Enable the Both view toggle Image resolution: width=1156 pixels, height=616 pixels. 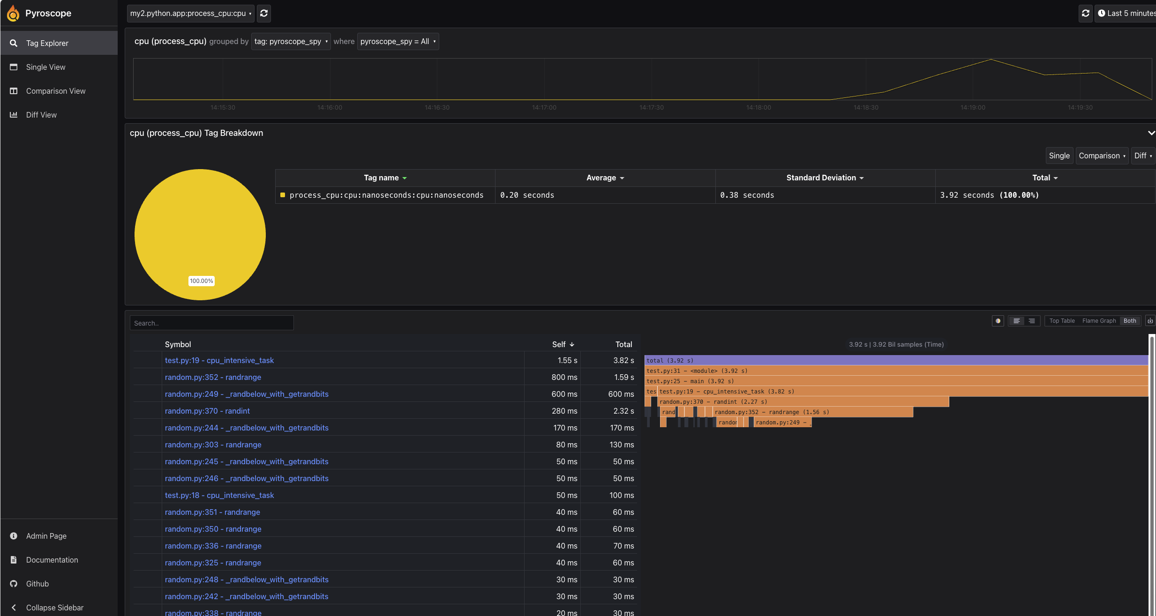(x=1130, y=321)
